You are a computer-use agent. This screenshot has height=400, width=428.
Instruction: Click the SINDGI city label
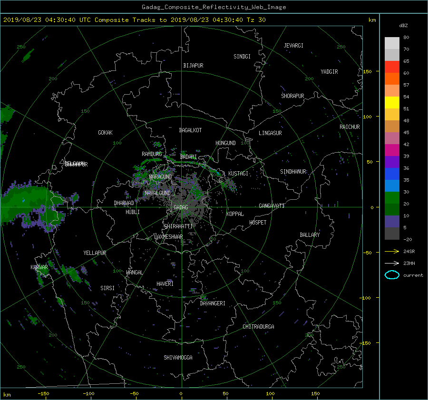[242, 57]
